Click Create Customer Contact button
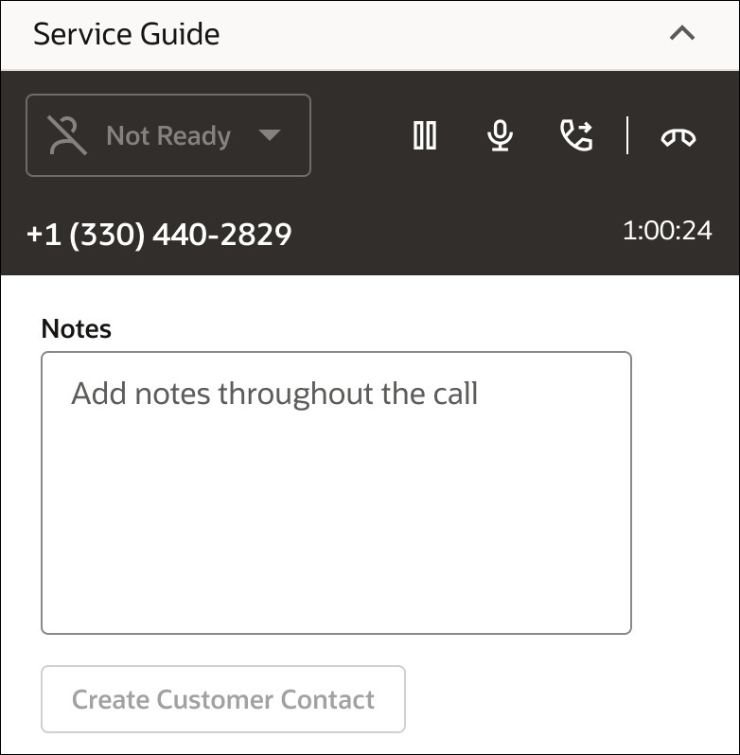 (223, 699)
